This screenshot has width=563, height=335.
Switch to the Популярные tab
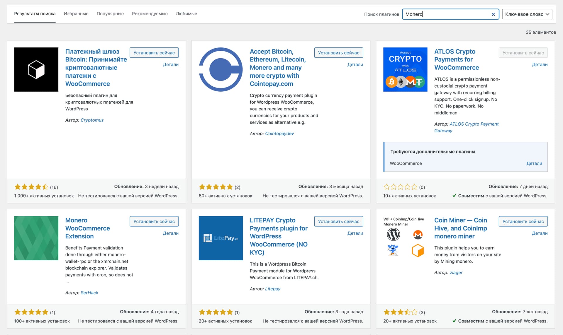pos(110,14)
